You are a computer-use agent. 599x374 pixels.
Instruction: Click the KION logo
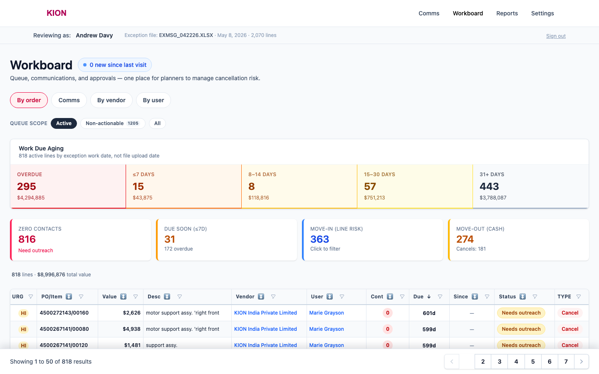[x=57, y=13]
